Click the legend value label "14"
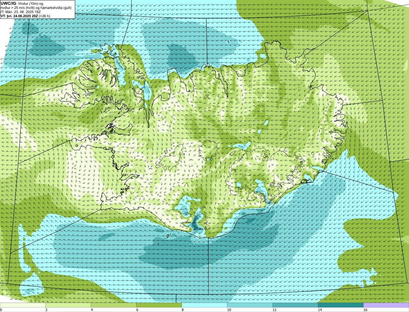Screen dimensions: 409x312 [320, 310]
